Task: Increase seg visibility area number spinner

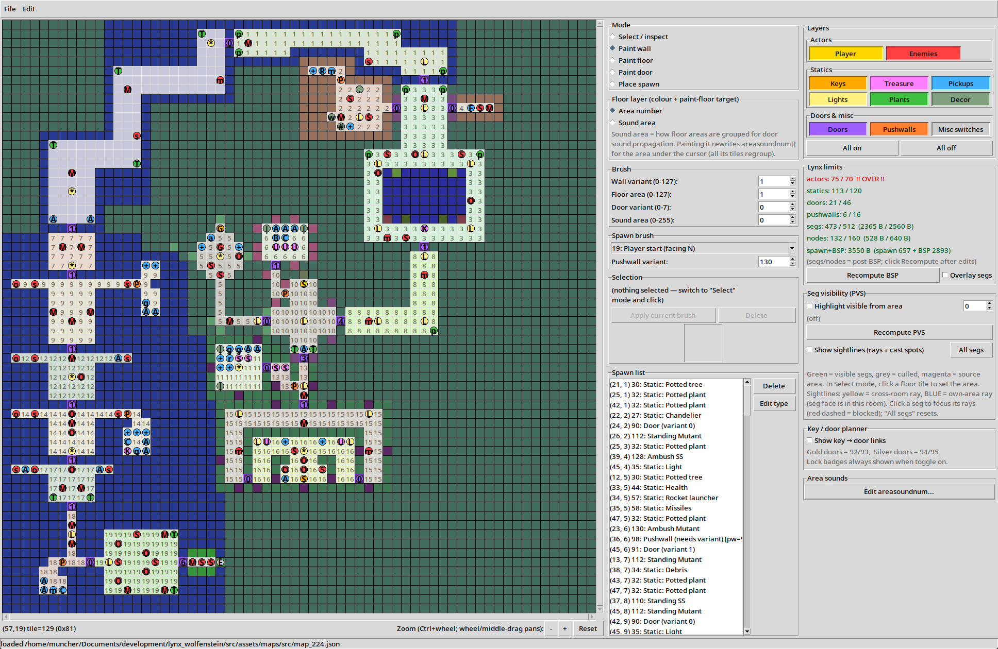Action: (989, 303)
